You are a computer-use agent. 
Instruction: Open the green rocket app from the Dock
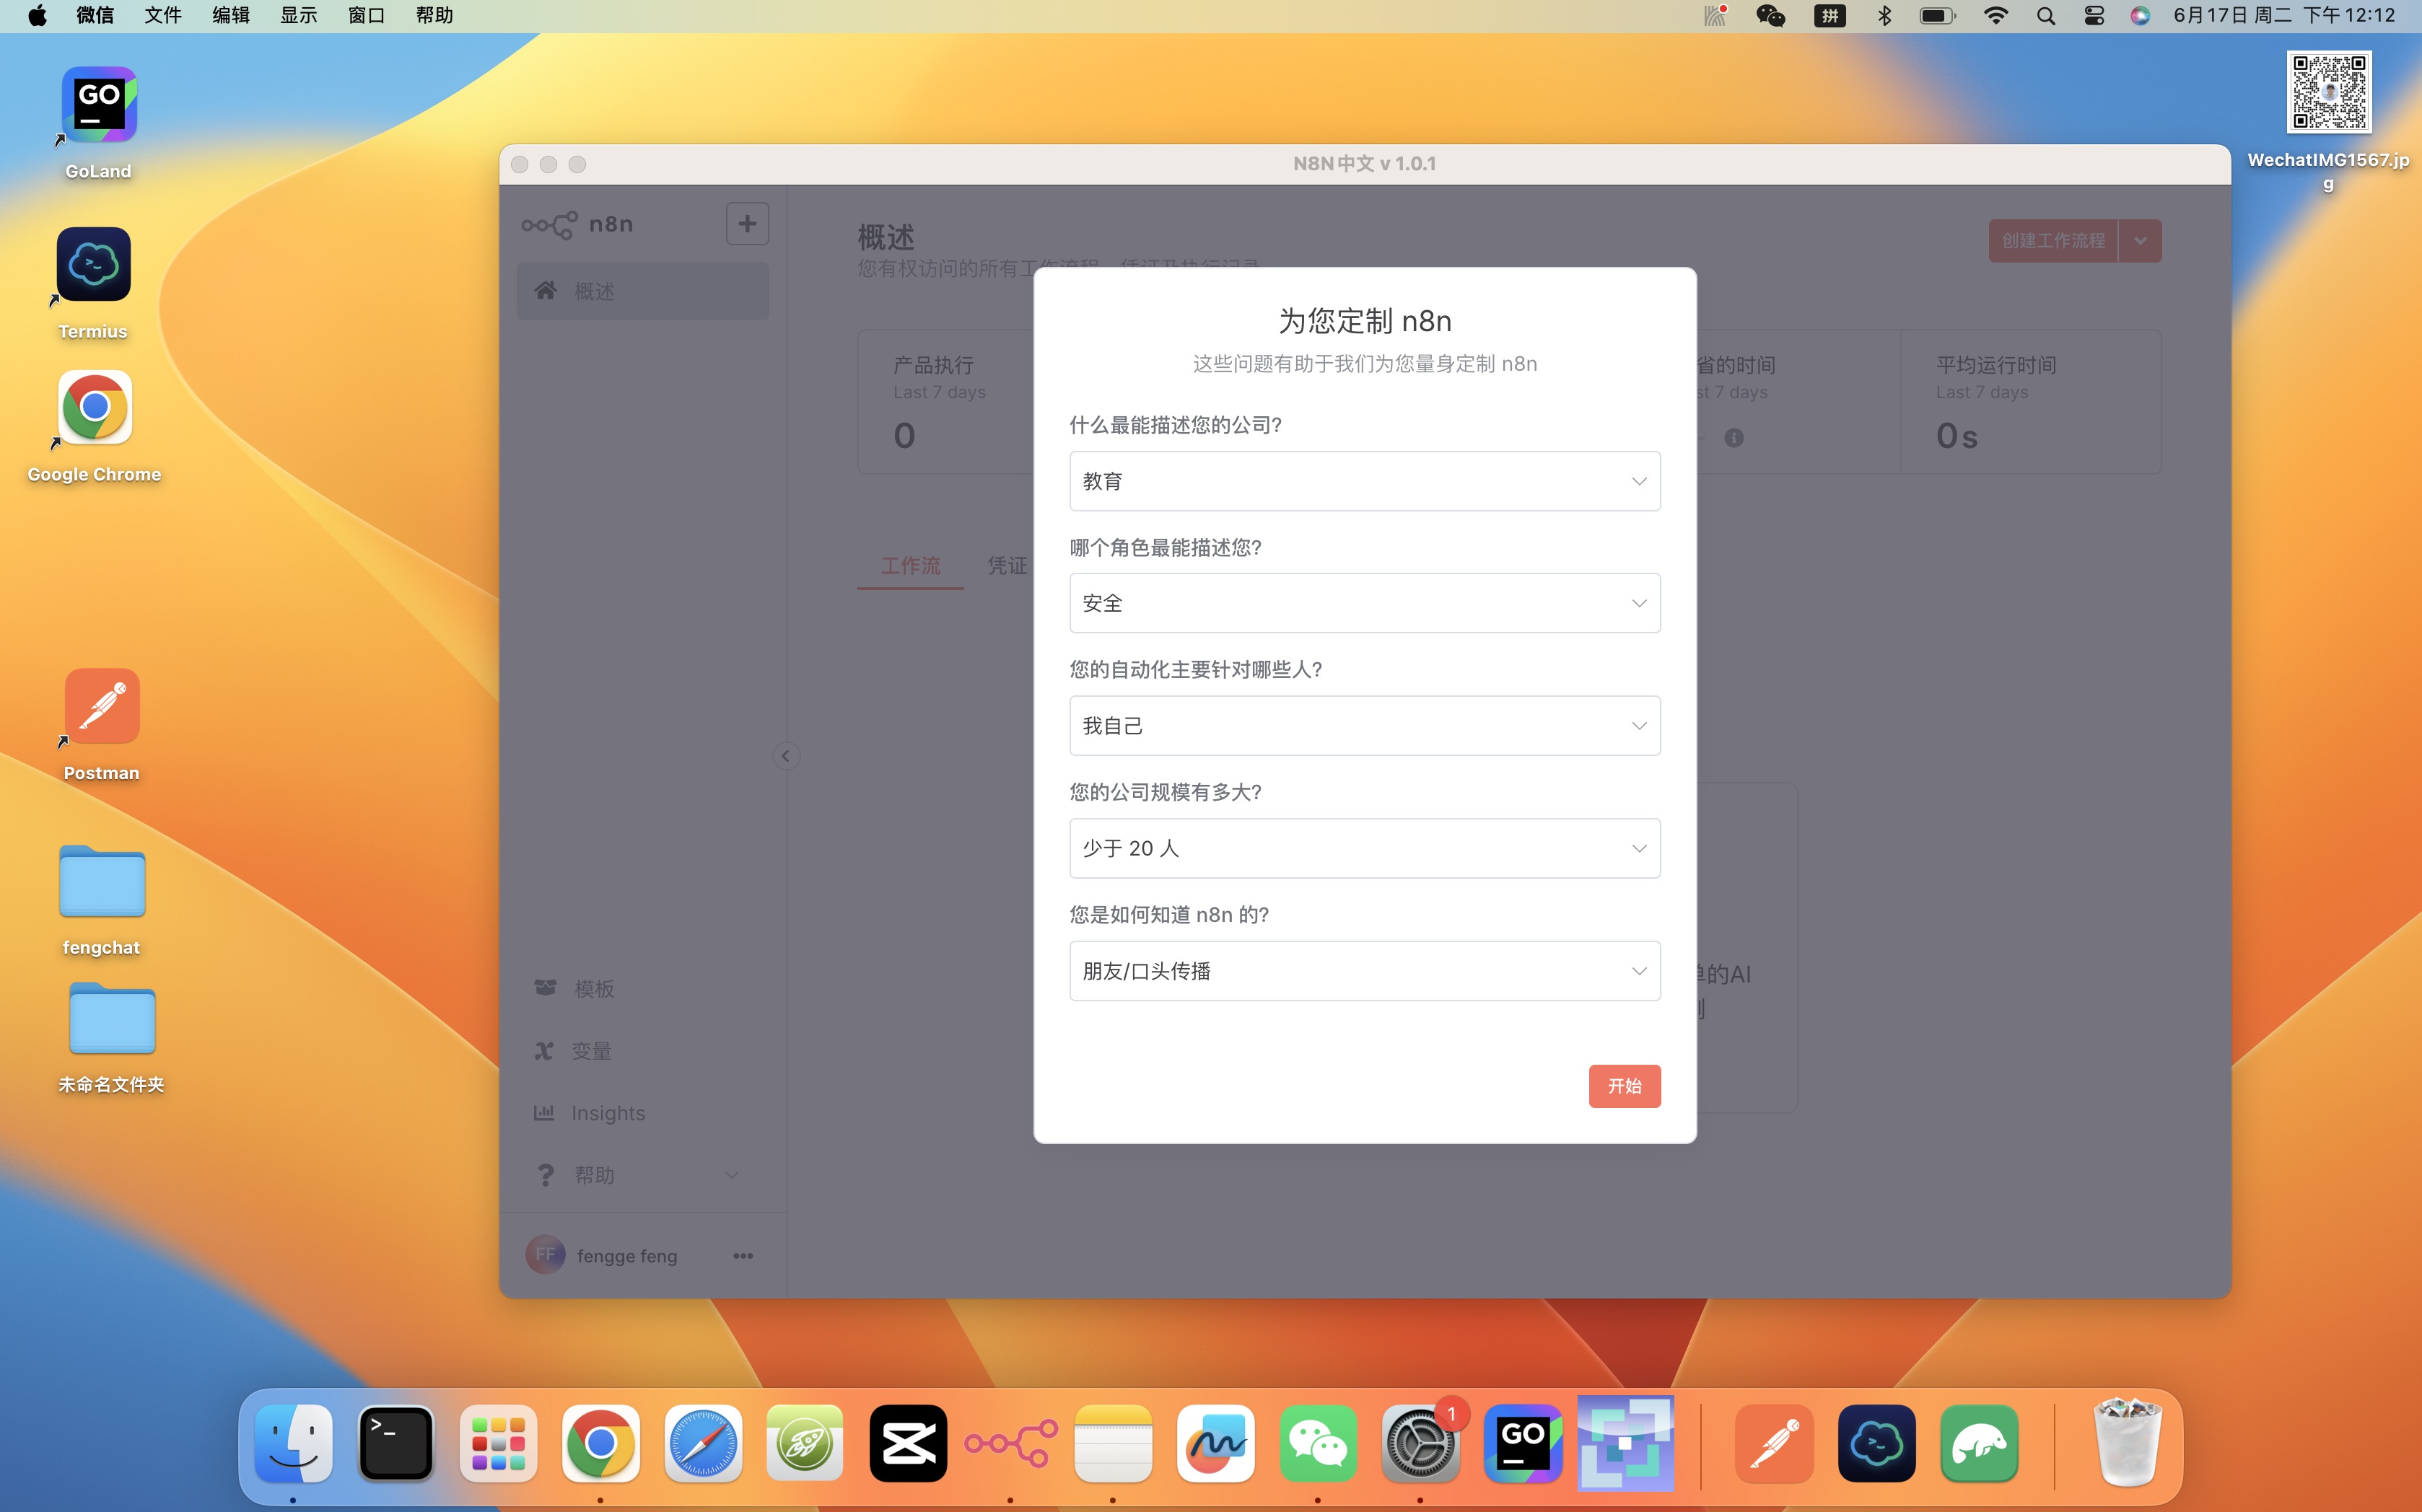coord(805,1443)
